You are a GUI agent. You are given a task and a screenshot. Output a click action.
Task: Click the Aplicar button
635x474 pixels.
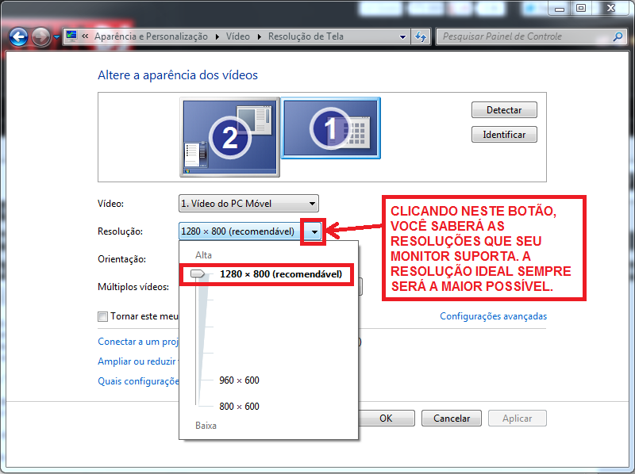coord(518,419)
